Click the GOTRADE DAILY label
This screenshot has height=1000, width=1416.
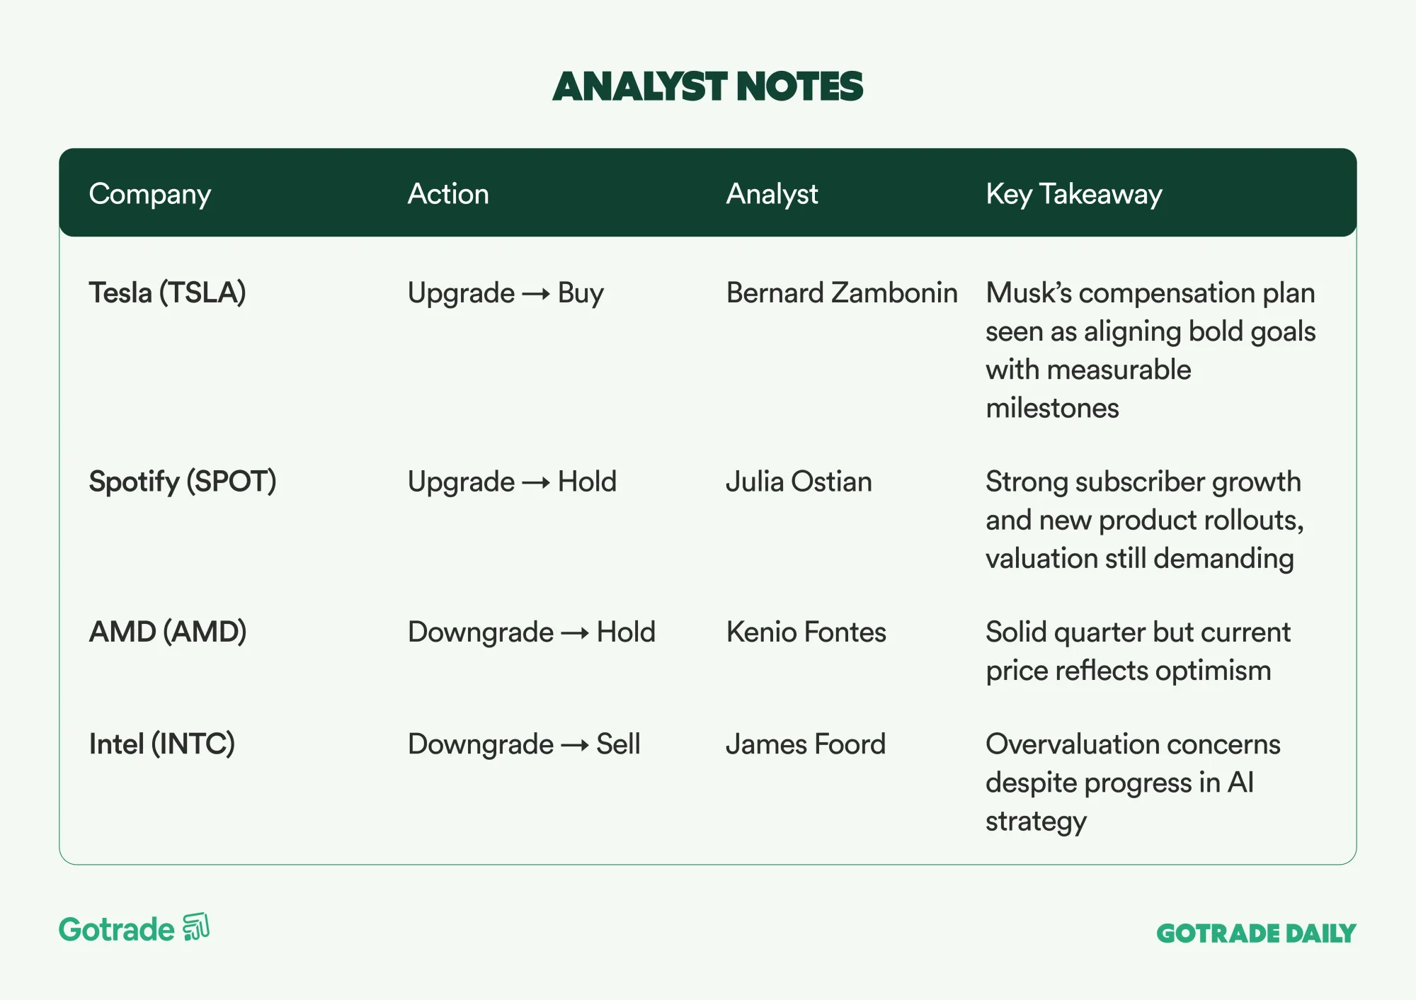[x=1256, y=933]
